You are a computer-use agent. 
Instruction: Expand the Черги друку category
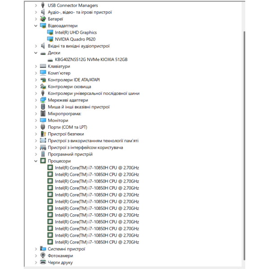coord(36,262)
